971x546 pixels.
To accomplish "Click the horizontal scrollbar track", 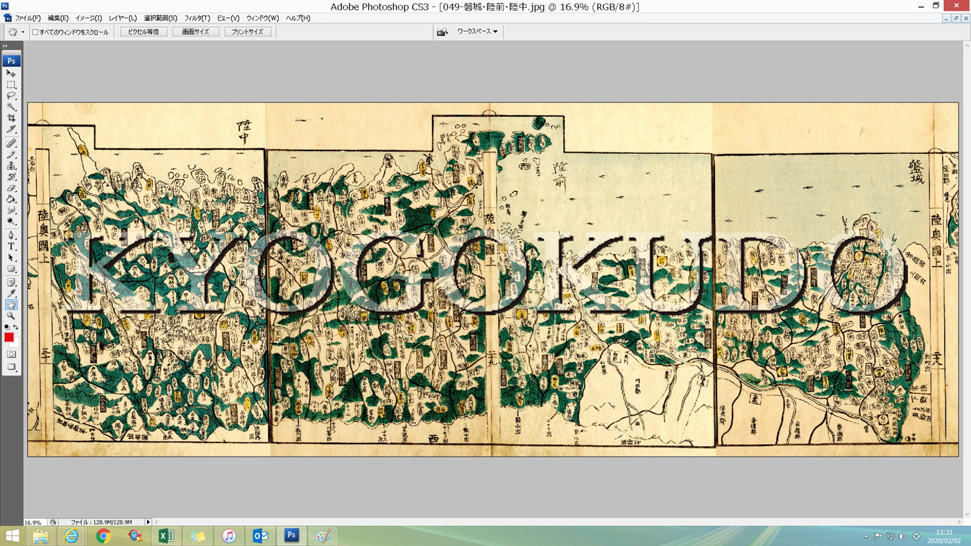I will [558, 522].
